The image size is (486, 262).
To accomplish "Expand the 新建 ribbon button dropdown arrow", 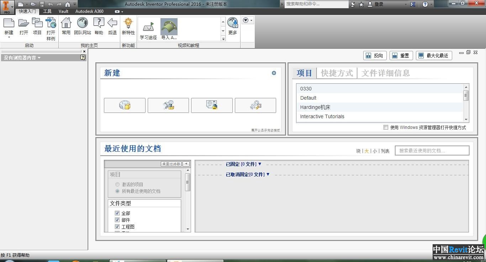I will (x=9, y=37).
